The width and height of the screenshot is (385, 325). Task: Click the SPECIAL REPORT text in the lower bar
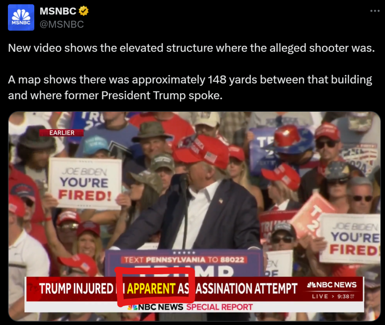click(x=219, y=307)
